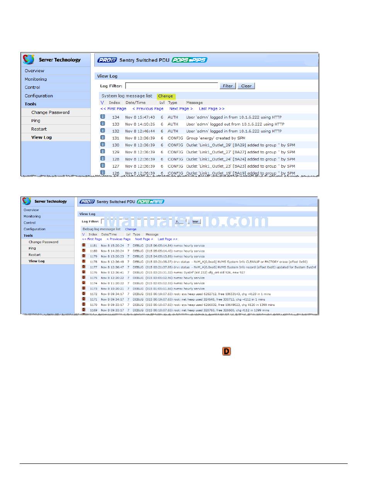Click debug icon for log entry 1172
Screen dimensions: 367x482
tap(83, 294)
